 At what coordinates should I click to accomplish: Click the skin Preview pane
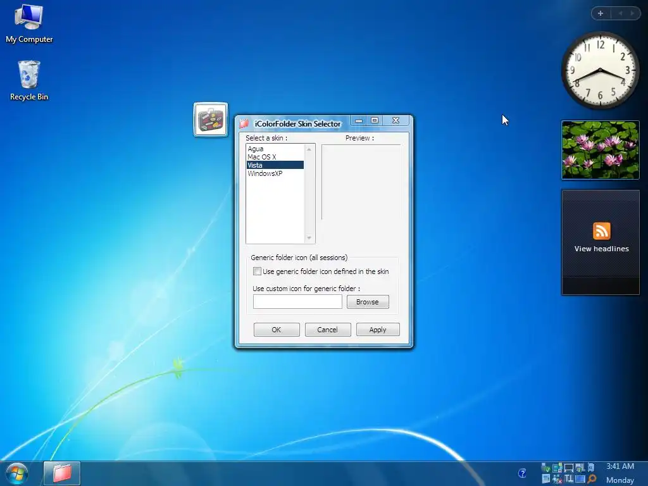click(361, 182)
